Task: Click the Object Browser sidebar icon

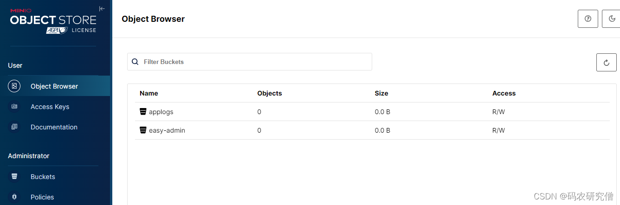Action: 14,86
